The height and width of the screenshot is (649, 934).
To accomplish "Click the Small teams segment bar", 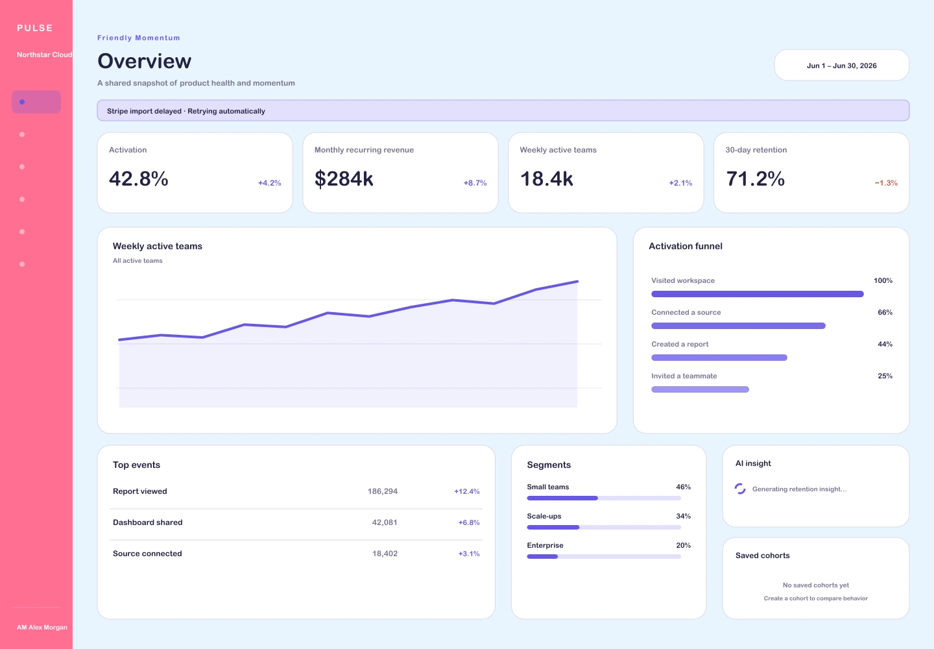I will 604,498.
